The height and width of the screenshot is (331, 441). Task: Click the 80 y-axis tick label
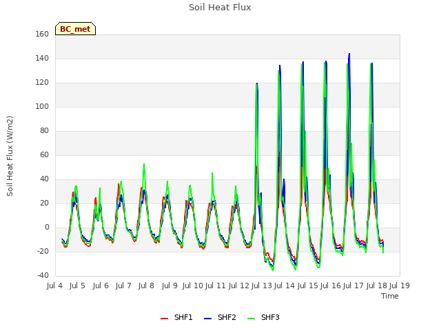(x=44, y=131)
